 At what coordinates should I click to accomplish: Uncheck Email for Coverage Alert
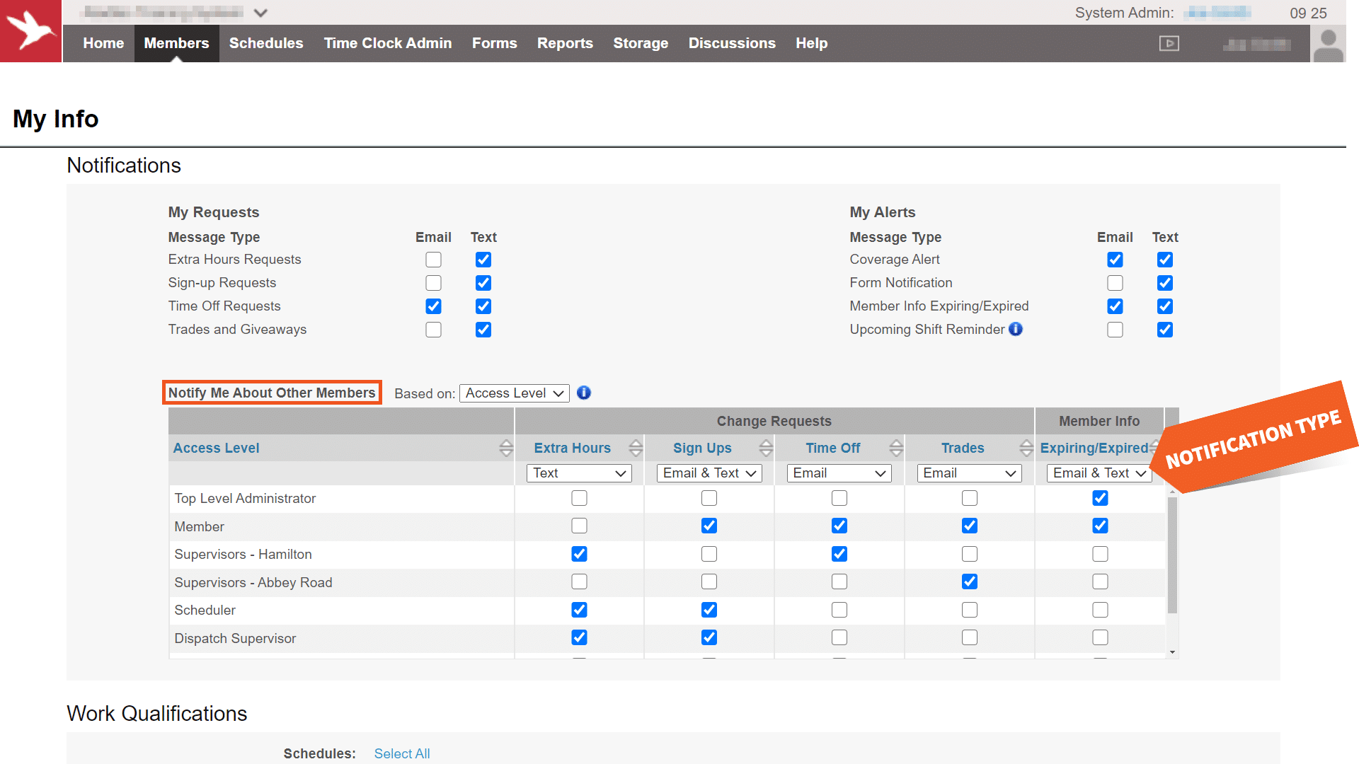(x=1115, y=260)
